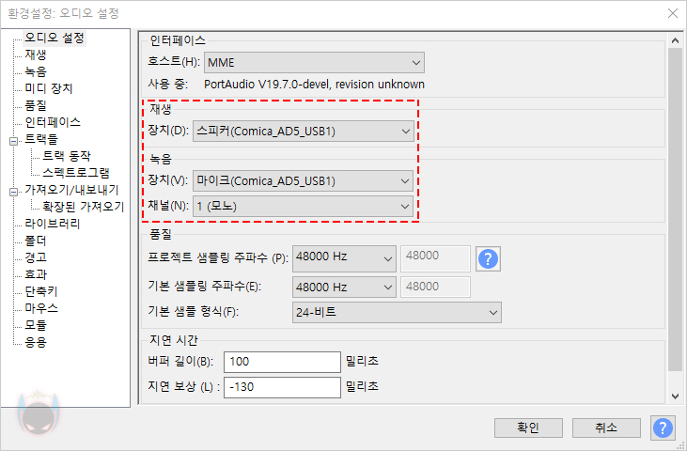Viewport: 687px width, 451px height.
Task: Click the 버퍼 길이 input field
Action: point(282,362)
